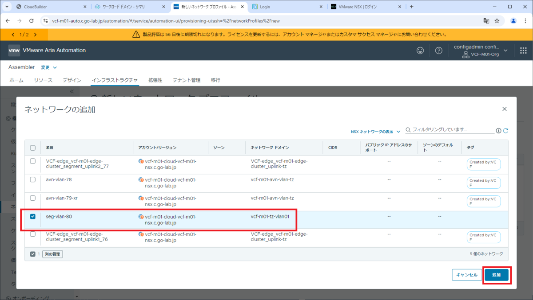
Task: Close the VMware NSX login tab
Action: point(400,7)
